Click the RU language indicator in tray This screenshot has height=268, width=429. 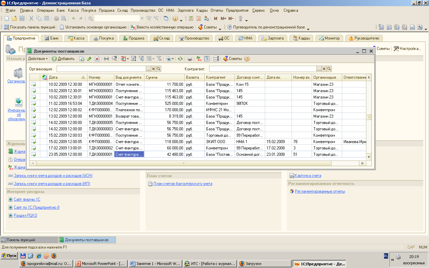pos(386,256)
